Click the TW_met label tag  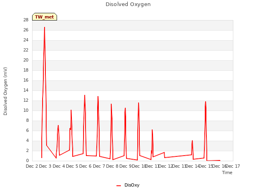(x=45, y=17)
